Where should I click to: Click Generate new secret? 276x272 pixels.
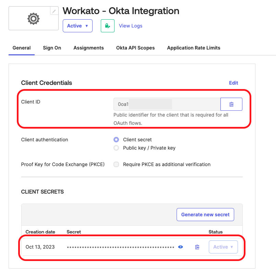click(205, 214)
